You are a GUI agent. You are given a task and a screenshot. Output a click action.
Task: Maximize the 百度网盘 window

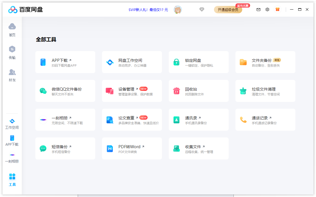pyautogui.click(x=300, y=10)
